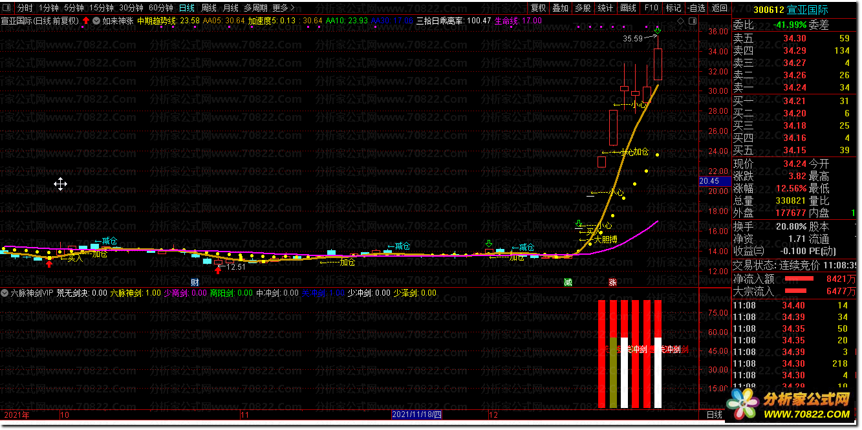This screenshot has width=862, height=430.
Task: Click the 生命线: 17.00 value
Action: tap(518, 21)
